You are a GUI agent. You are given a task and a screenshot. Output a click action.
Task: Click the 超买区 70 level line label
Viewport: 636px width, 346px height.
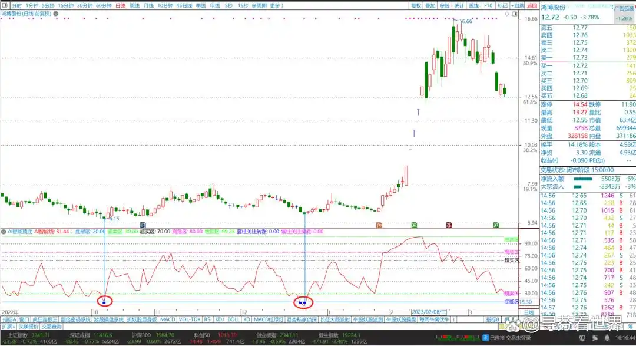coord(512,260)
